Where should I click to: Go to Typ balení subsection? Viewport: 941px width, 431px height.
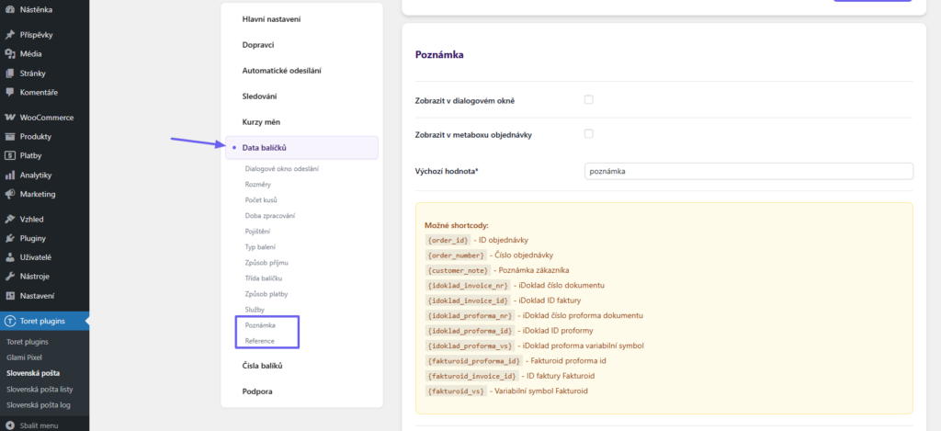[x=260, y=246]
